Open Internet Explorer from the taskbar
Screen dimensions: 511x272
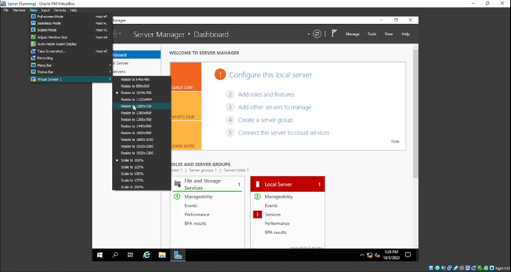point(146,255)
